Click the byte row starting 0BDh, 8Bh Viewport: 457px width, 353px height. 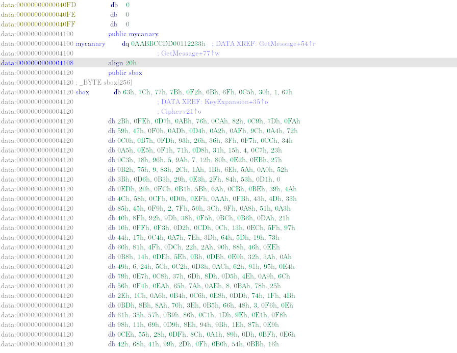coord(201,305)
